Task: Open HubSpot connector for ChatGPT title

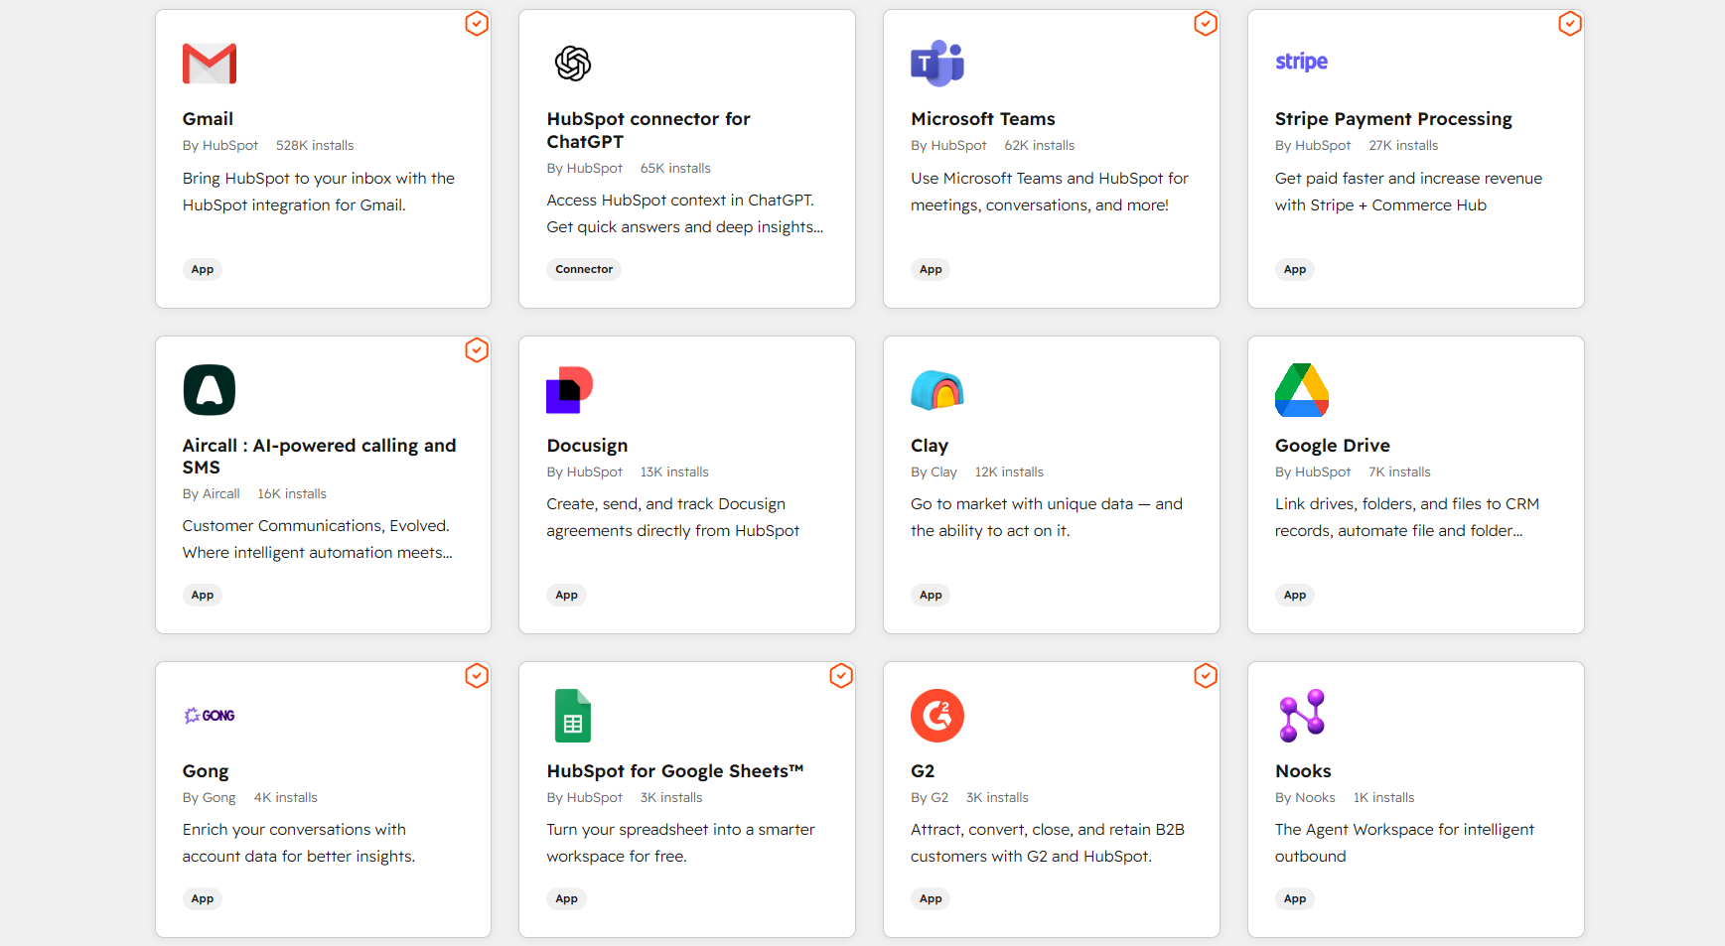Action: pyautogui.click(x=648, y=130)
